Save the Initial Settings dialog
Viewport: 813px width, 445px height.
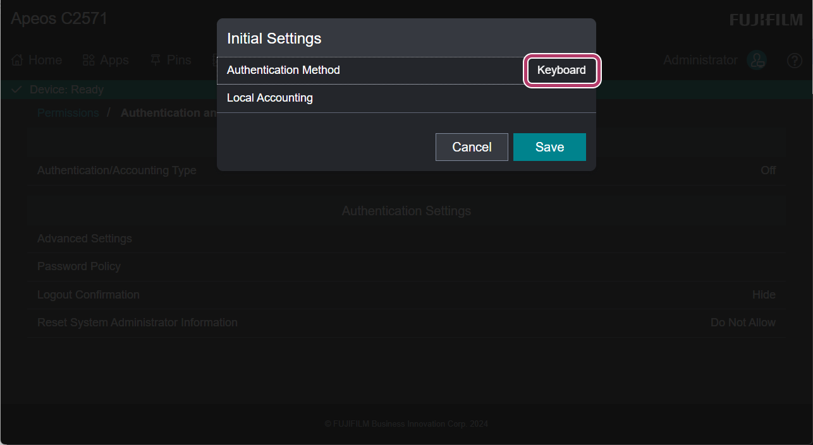click(549, 147)
